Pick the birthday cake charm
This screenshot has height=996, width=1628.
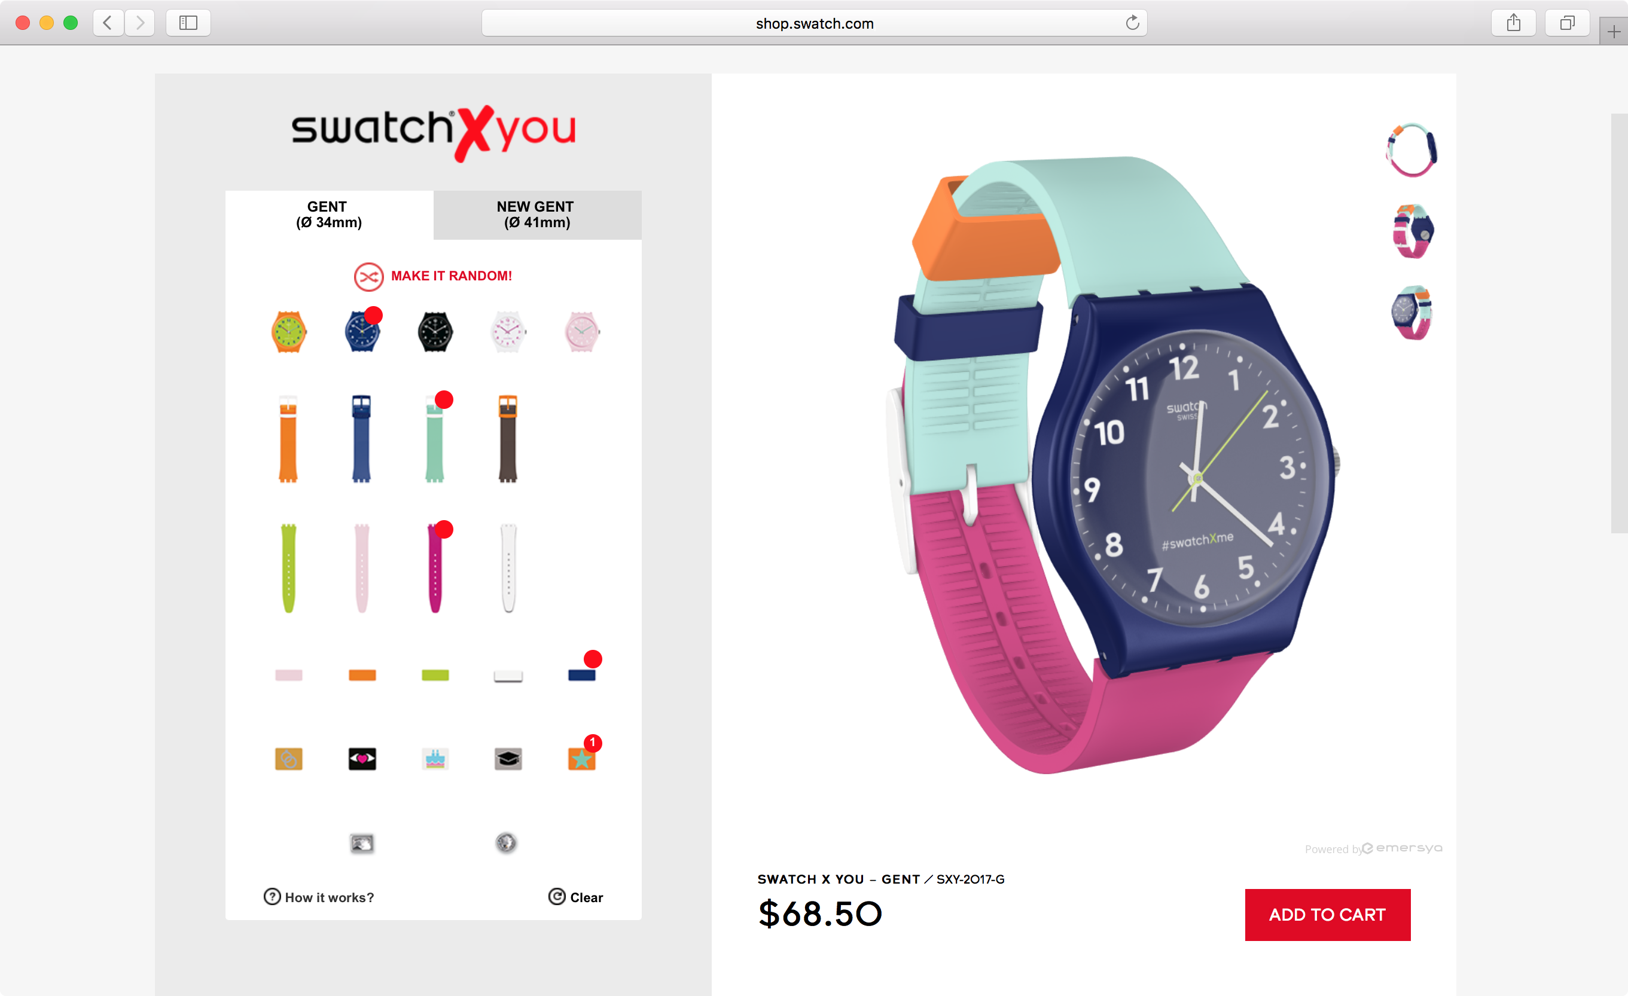click(435, 759)
